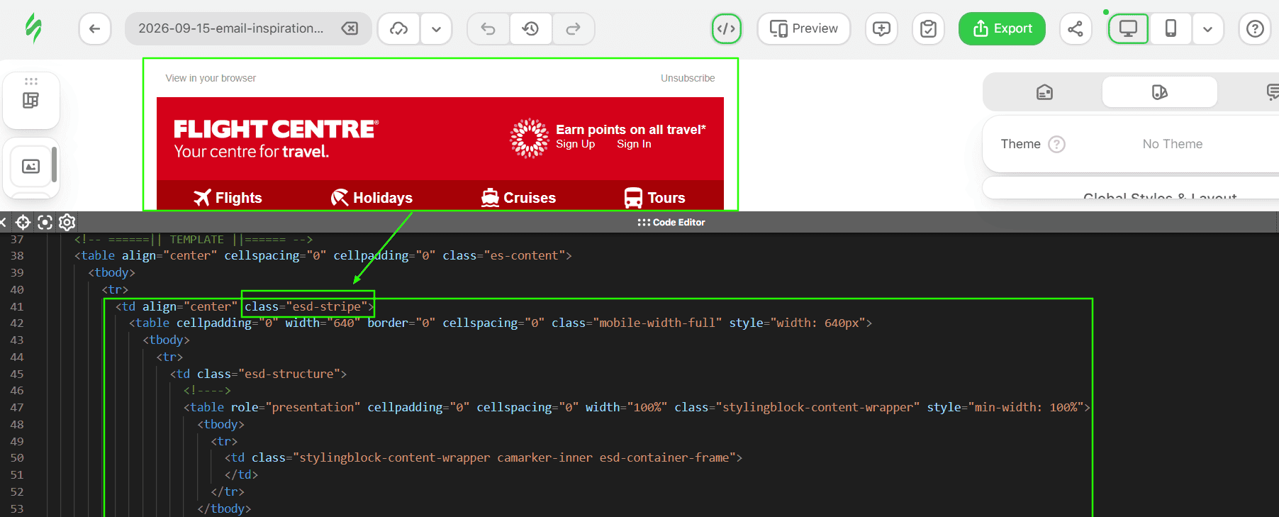Click the Unsubscribe link
Image resolution: width=1279 pixels, height=517 pixels.
pos(688,78)
